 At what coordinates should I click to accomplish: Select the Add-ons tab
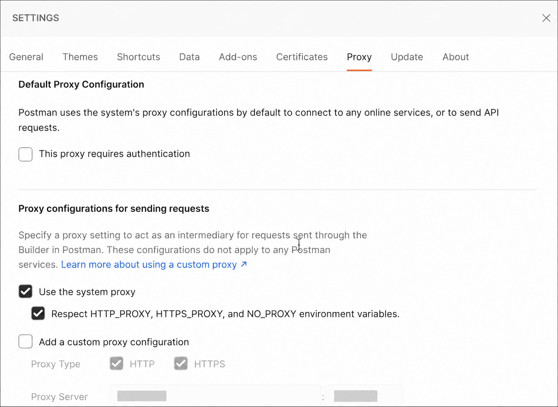(238, 57)
